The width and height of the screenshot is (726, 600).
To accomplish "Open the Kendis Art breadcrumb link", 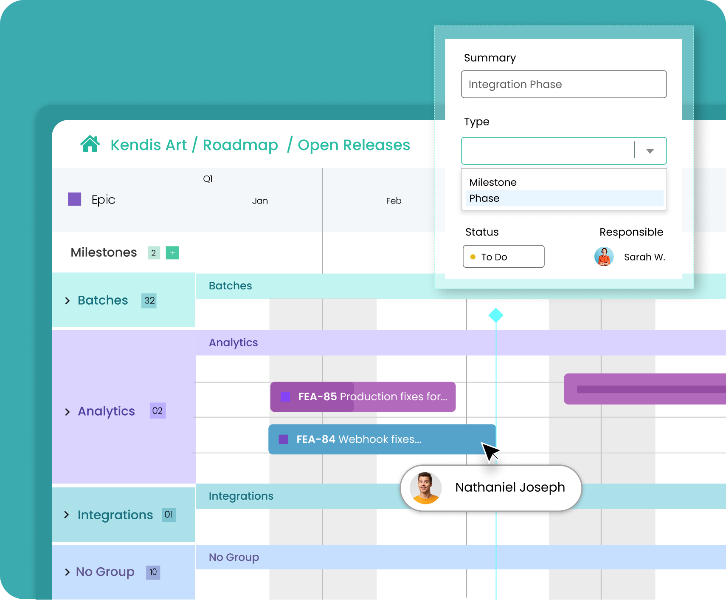I will click(x=149, y=145).
